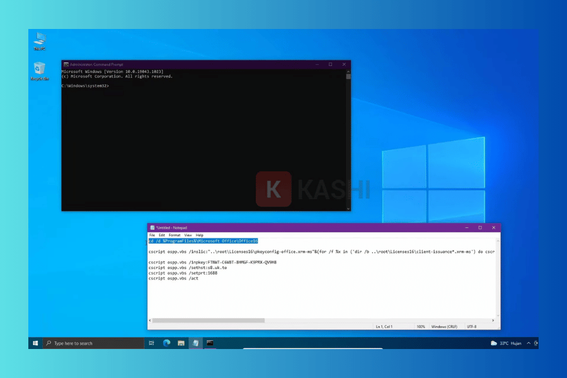Show hidden system tray icons chevron
The width and height of the screenshot is (567, 378).
529,343
